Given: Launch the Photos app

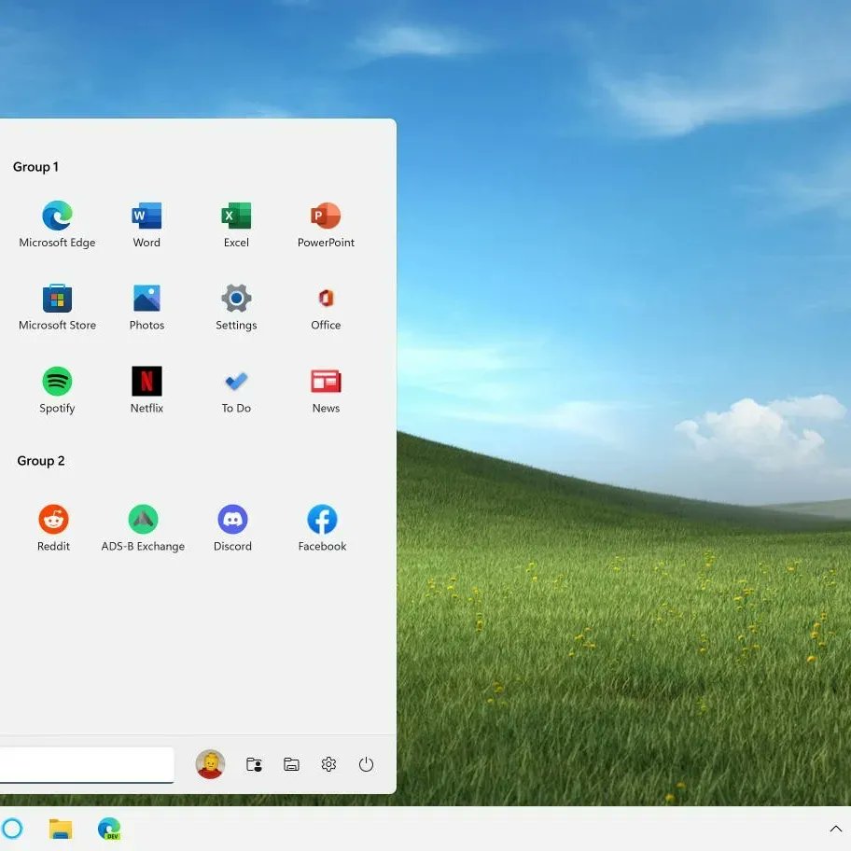Looking at the screenshot, I should 146,298.
